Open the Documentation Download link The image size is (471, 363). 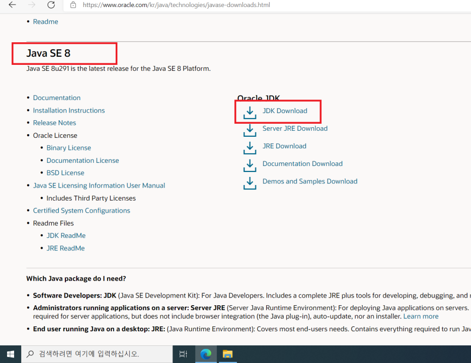point(302,163)
